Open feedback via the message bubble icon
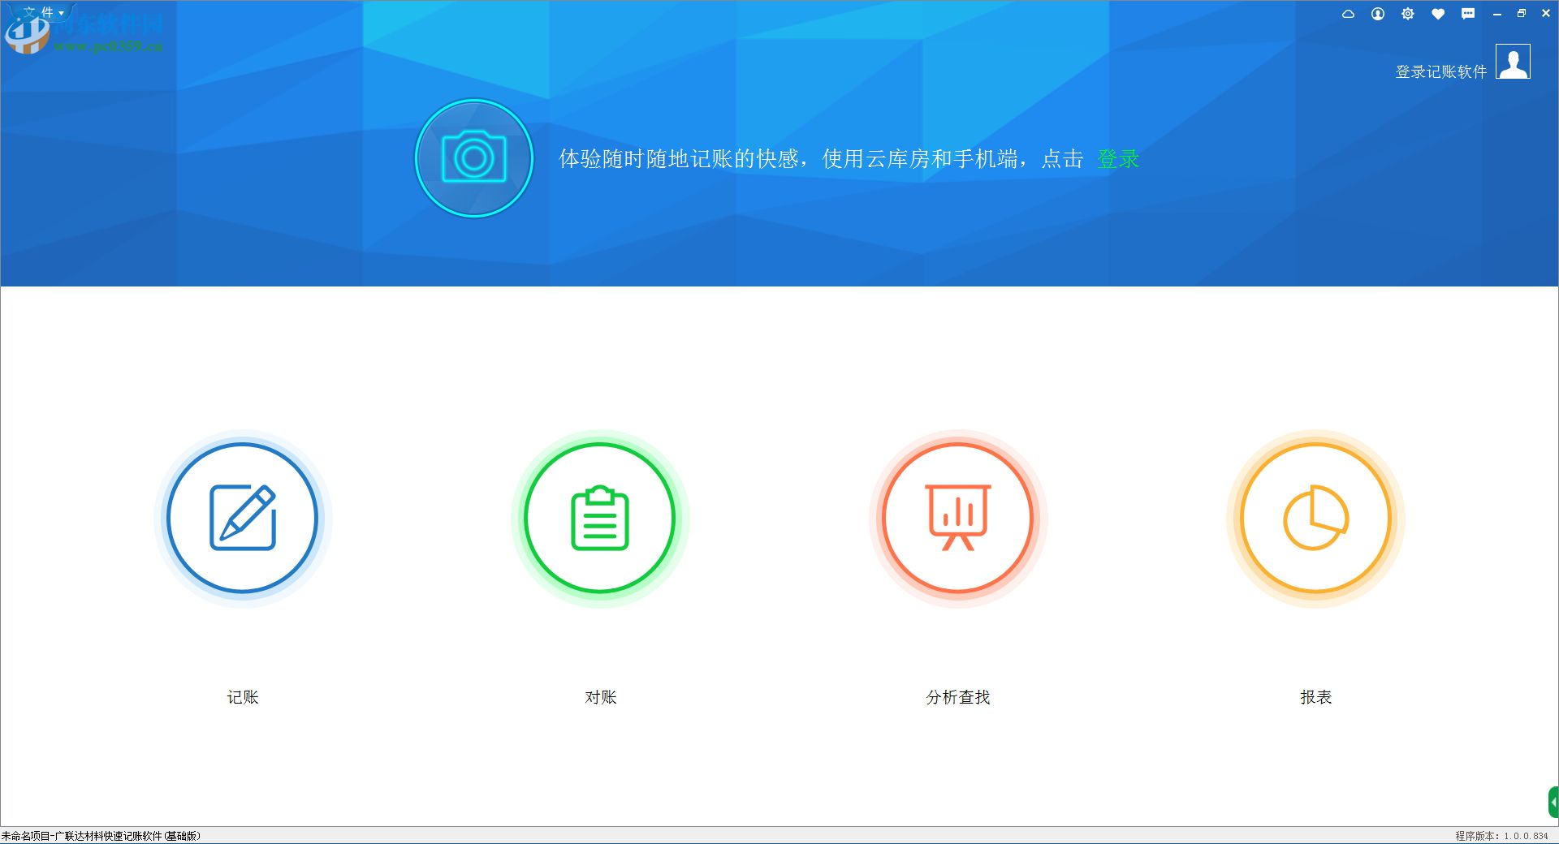The height and width of the screenshot is (844, 1559). 1468,14
